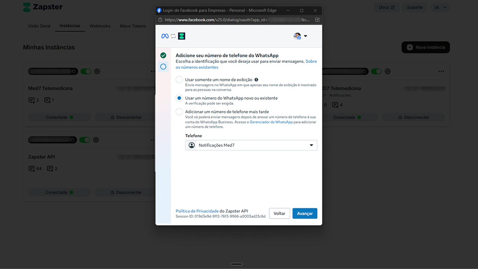Click the Voltar button
The height and width of the screenshot is (269, 478).
[279, 213]
